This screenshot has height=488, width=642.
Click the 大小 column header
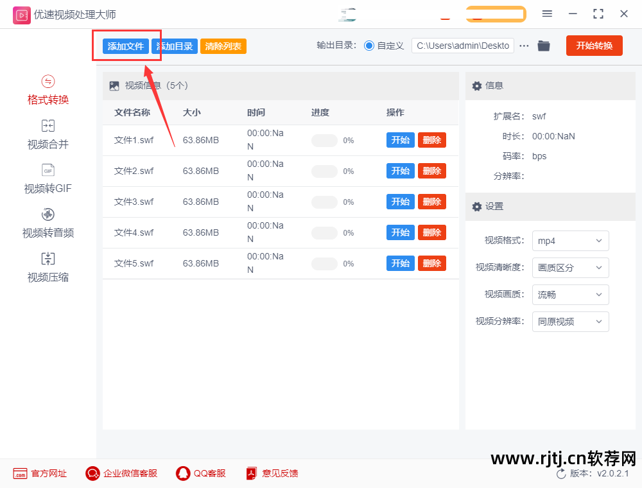(x=191, y=112)
